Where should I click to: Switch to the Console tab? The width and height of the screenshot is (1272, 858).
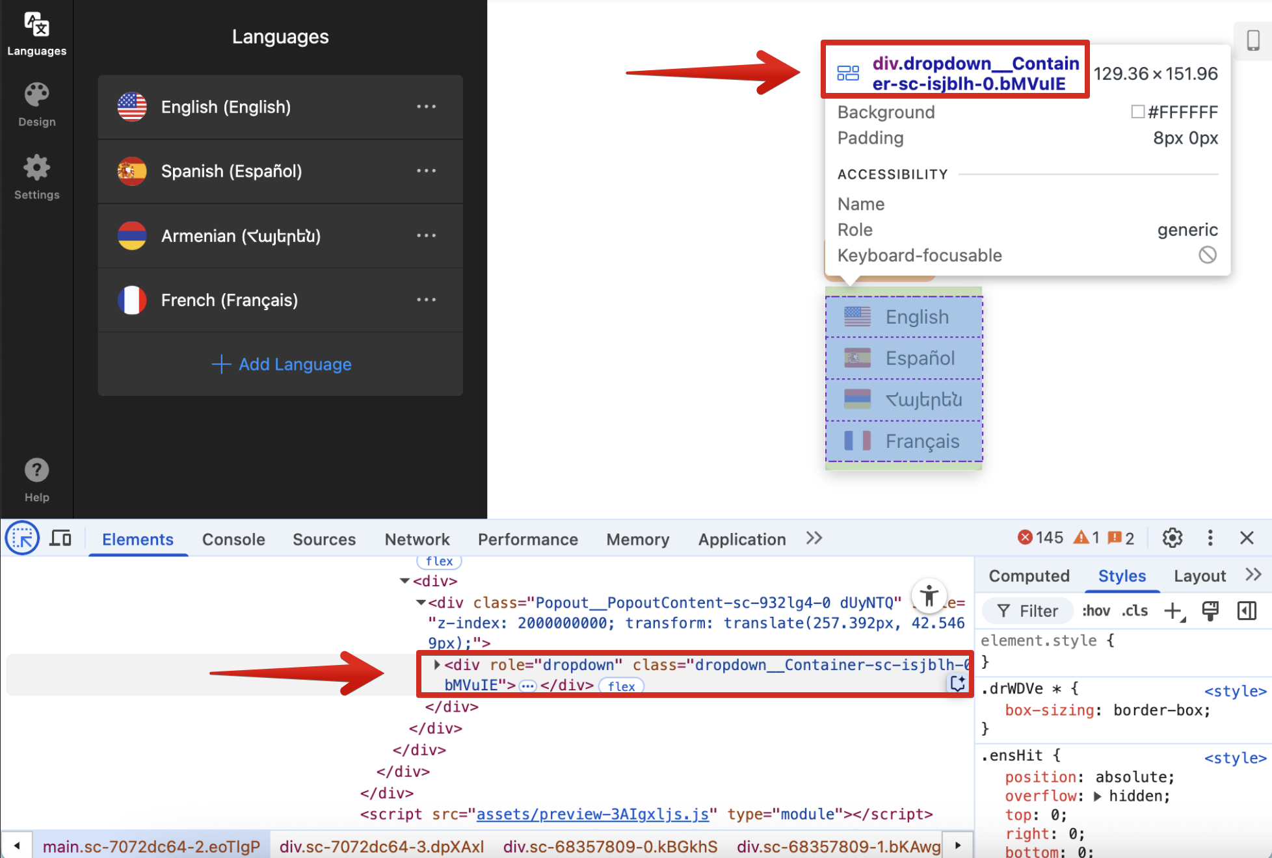233,539
